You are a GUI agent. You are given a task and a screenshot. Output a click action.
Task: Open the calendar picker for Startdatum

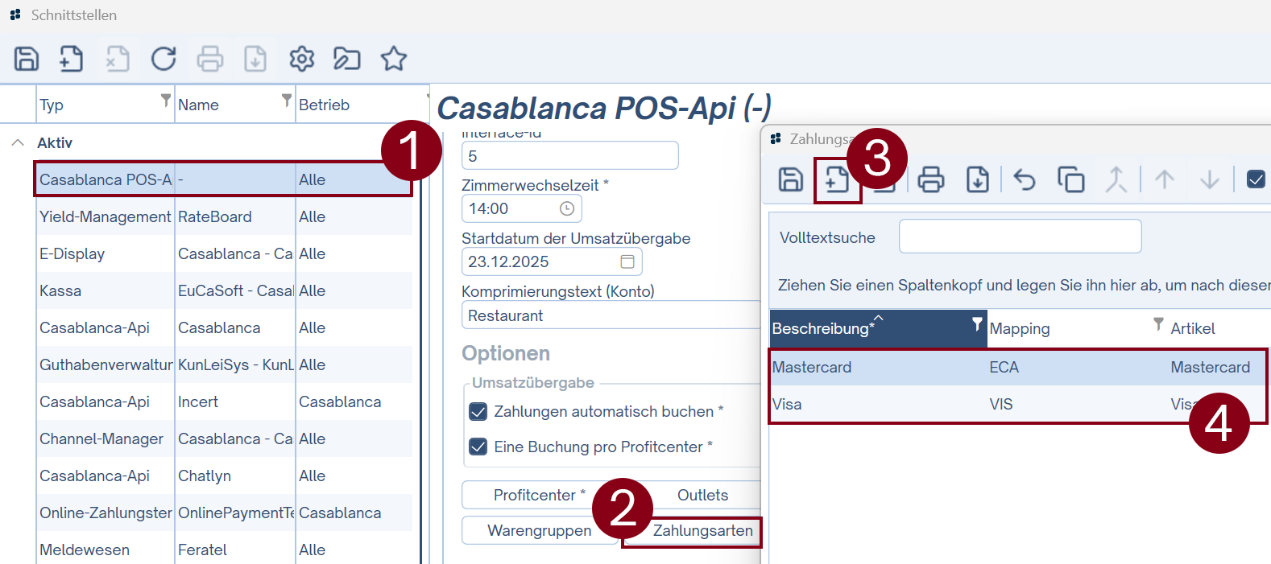pyautogui.click(x=627, y=261)
